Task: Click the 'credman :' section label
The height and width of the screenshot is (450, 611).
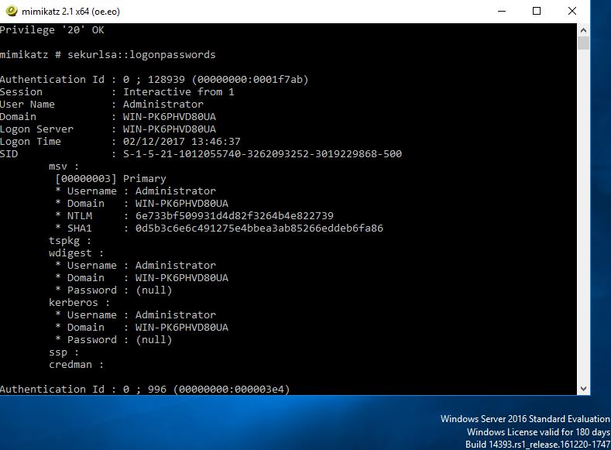Action: 77,365
